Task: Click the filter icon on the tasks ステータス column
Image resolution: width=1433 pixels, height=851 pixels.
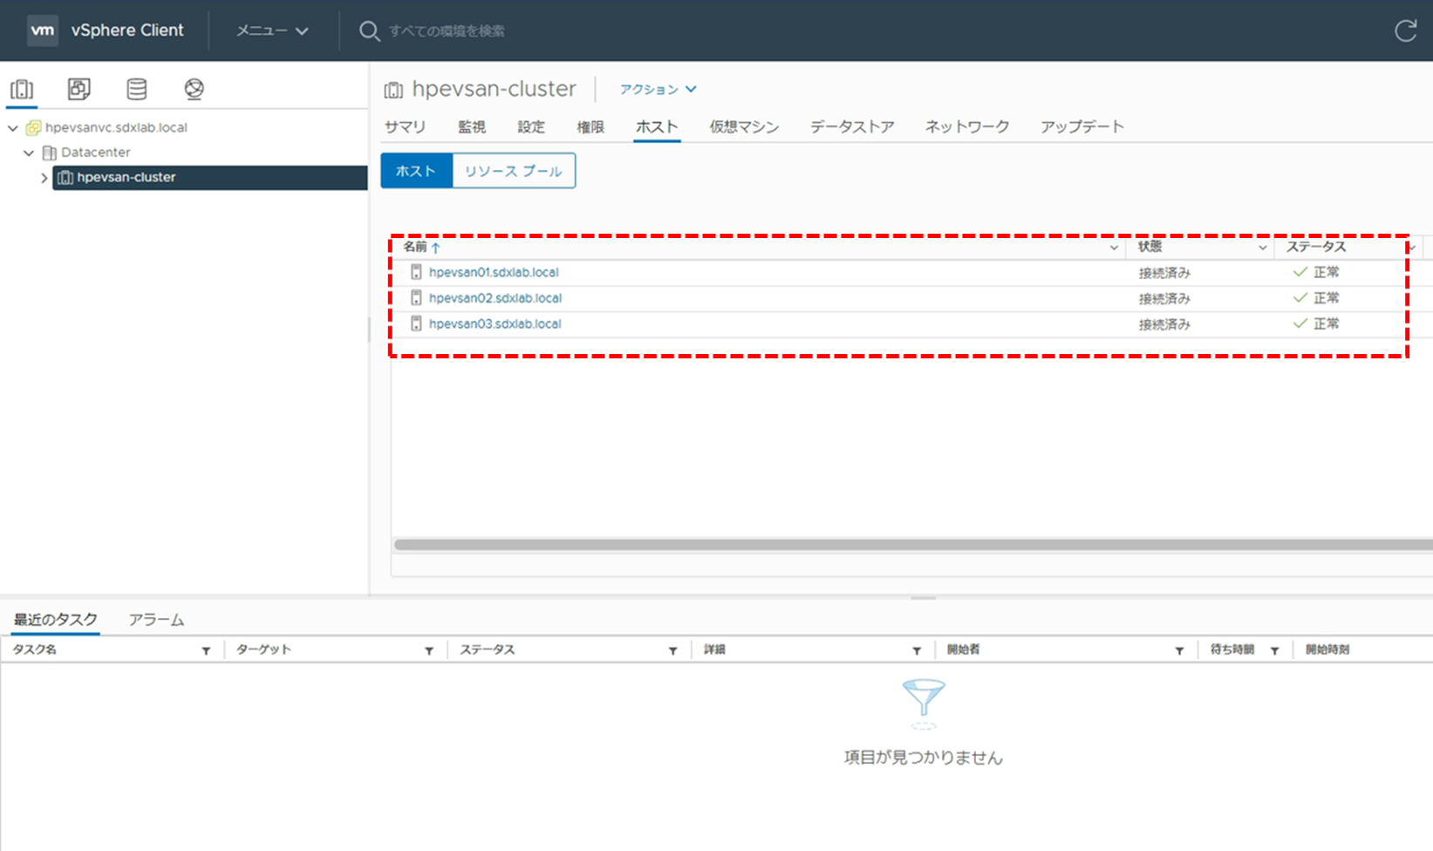Action: tap(672, 650)
